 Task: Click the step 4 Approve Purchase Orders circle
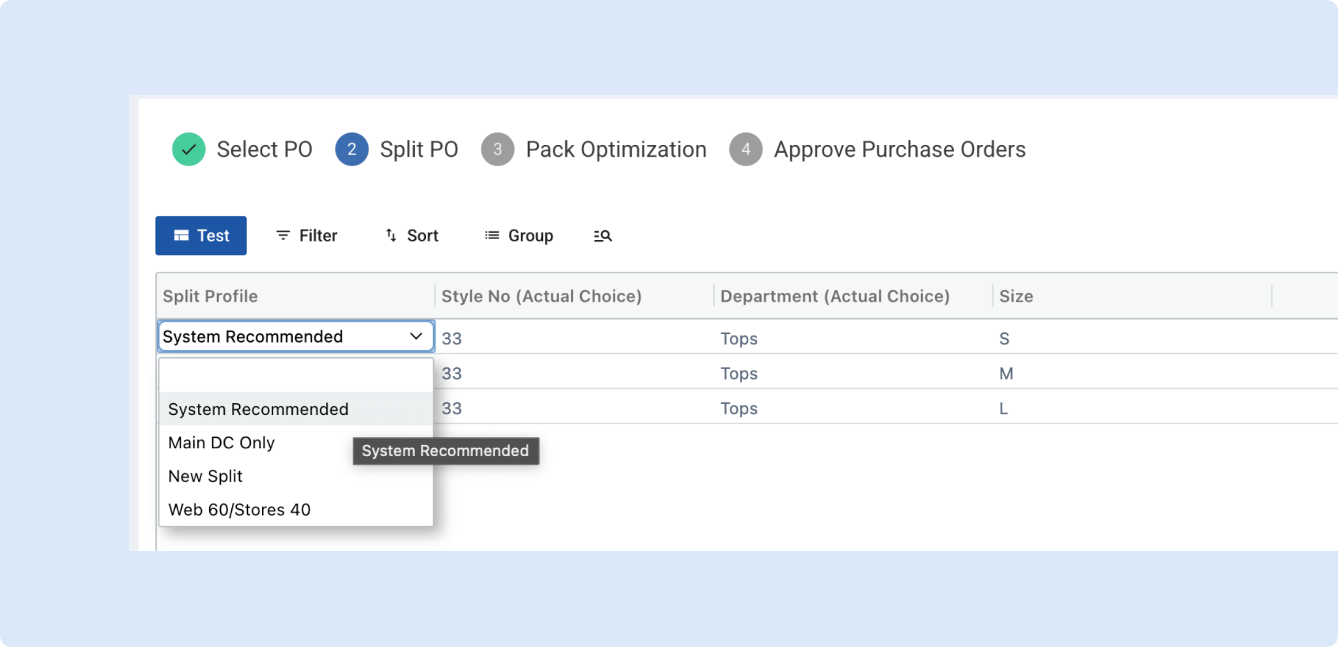click(x=745, y=149)
